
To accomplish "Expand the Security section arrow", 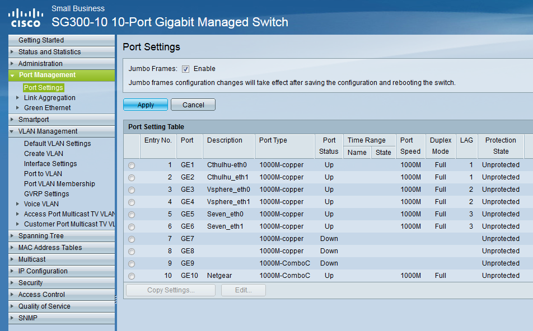I will click(x=12, y=283).
